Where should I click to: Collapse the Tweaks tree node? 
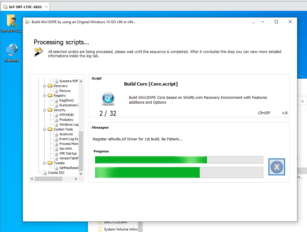[45, 163]
